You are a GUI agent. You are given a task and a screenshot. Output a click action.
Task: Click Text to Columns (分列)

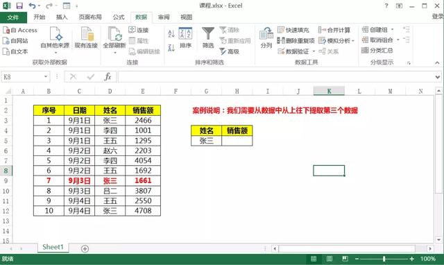pyautogui.click(x=266, y=38)
